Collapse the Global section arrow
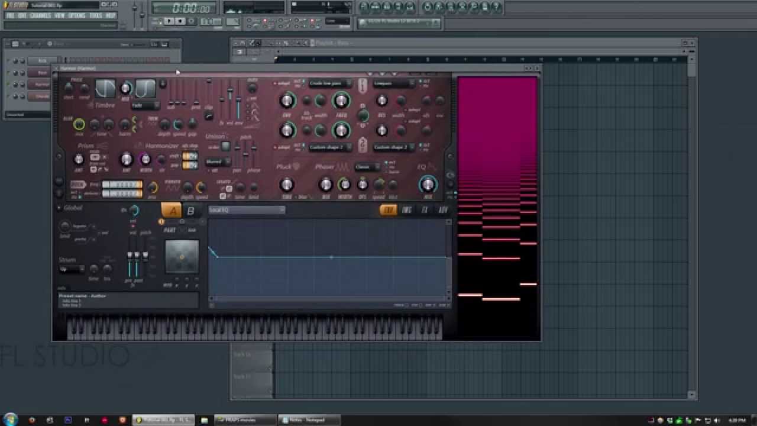The height and width of the screenshot is (426, 757). tap(59, 208)
